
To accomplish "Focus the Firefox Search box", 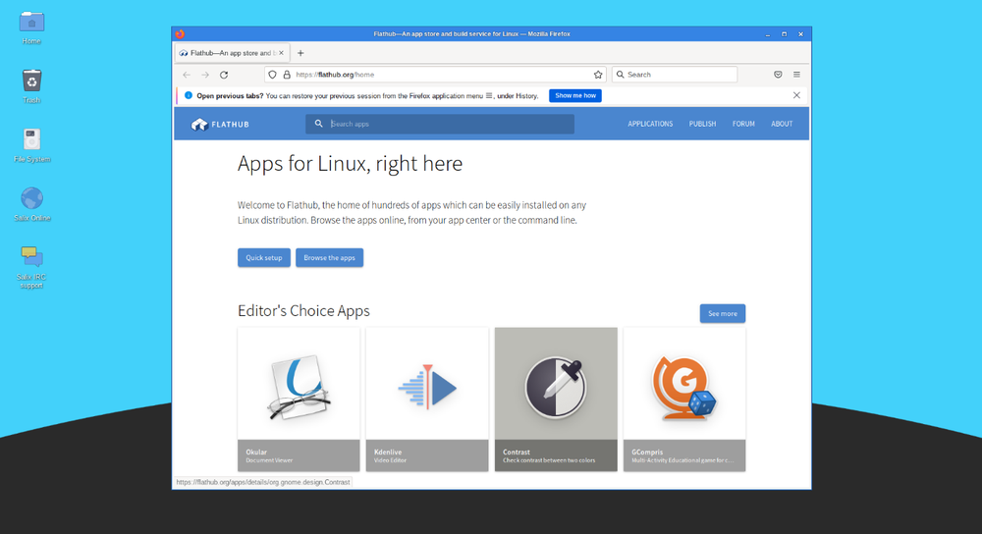I will [x=675, y=75].
